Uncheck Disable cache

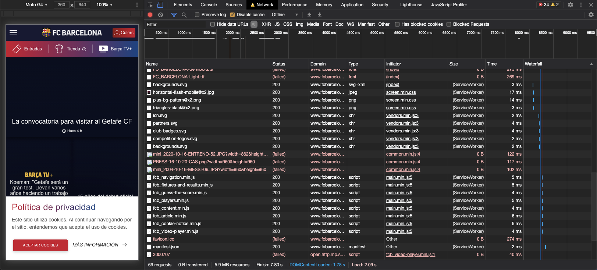(232, 15)
